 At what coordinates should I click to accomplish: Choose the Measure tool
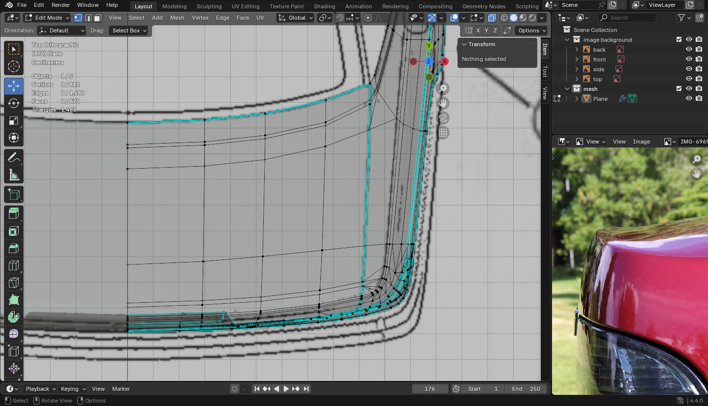(x=14, y=175)
